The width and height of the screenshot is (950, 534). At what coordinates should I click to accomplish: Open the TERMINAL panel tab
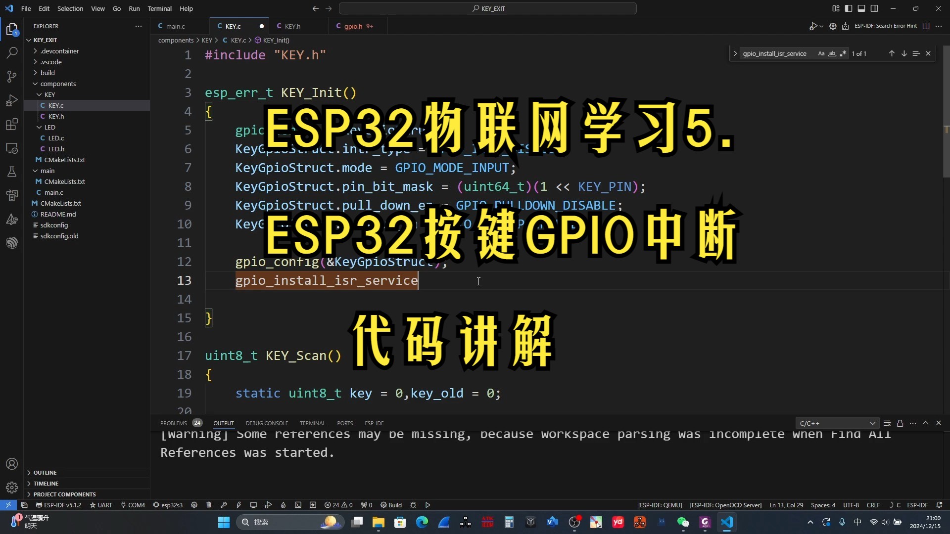pos(312,423)
